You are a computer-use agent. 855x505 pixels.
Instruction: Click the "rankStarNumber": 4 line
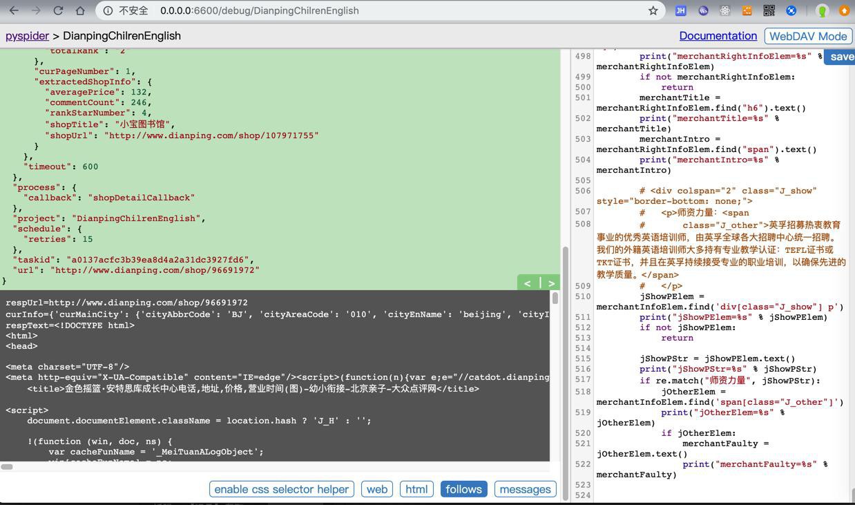pos(98,113)
